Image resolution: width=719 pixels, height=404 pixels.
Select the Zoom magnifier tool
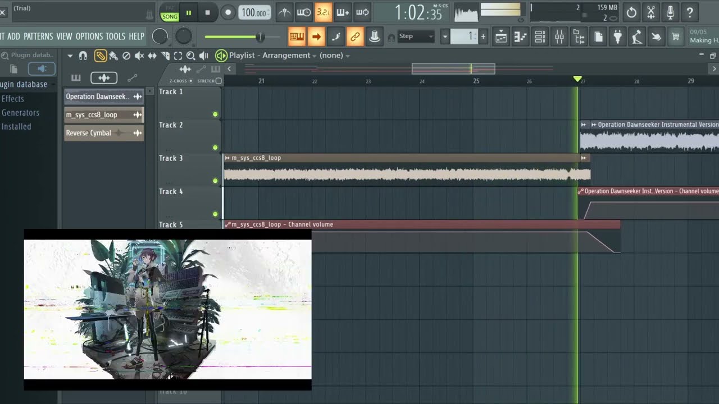(190, 56)
